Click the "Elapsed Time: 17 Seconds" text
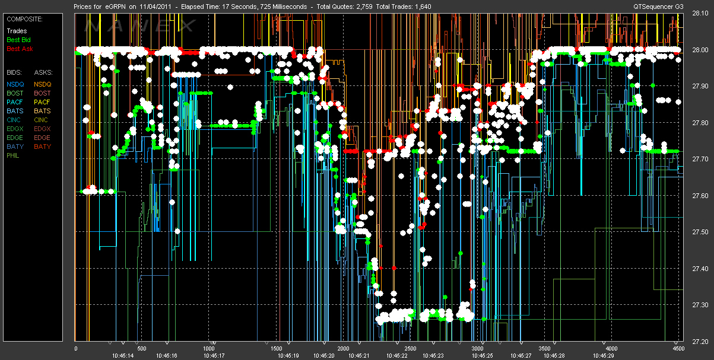714x360 pixels. 212,6
